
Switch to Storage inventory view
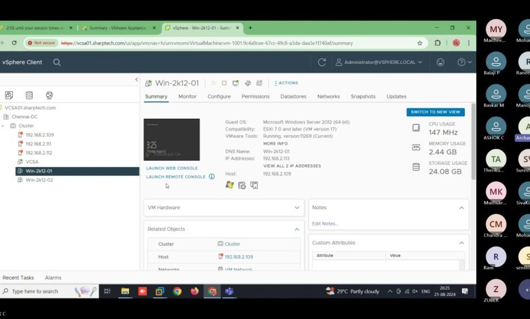[x=29, y=95]
